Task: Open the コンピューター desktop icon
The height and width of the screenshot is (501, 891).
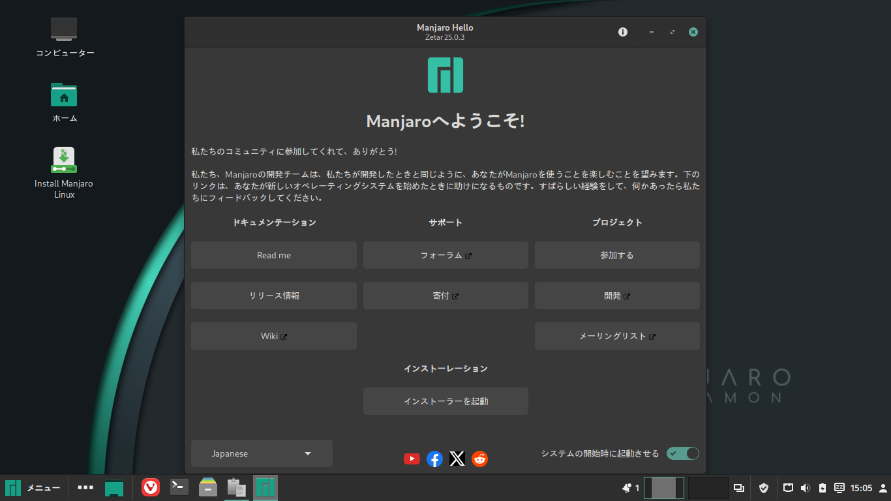Action: (x=65, y=37)
